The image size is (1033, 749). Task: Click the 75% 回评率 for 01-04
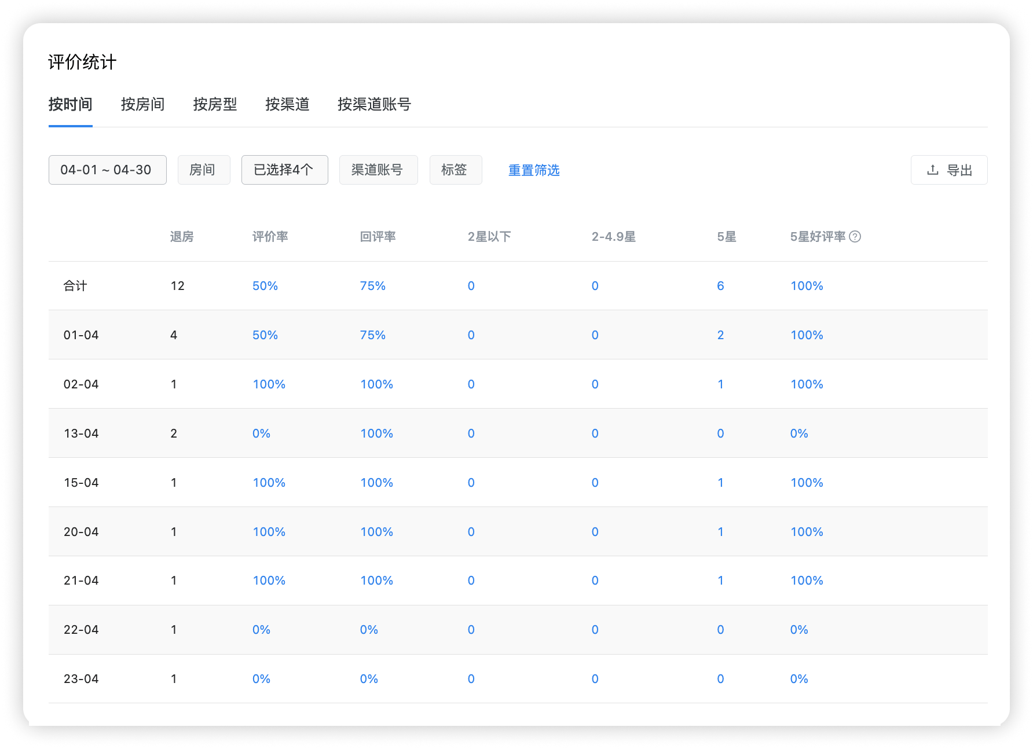point(372,335)
